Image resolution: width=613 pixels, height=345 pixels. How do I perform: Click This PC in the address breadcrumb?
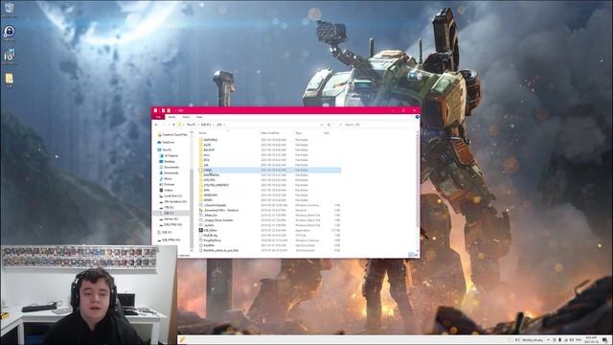tap(192, 125)
